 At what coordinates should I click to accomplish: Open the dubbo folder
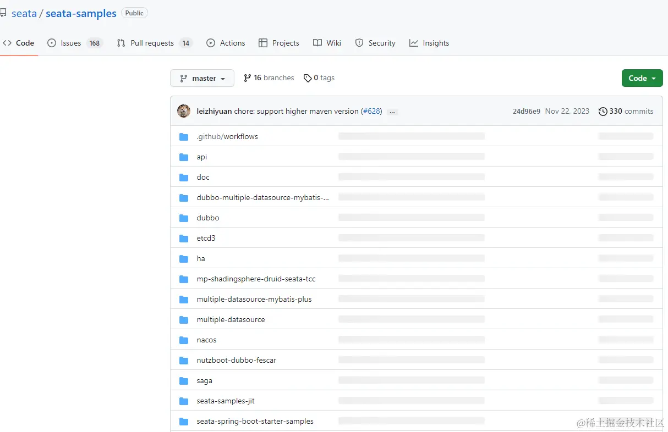point(208,218)
